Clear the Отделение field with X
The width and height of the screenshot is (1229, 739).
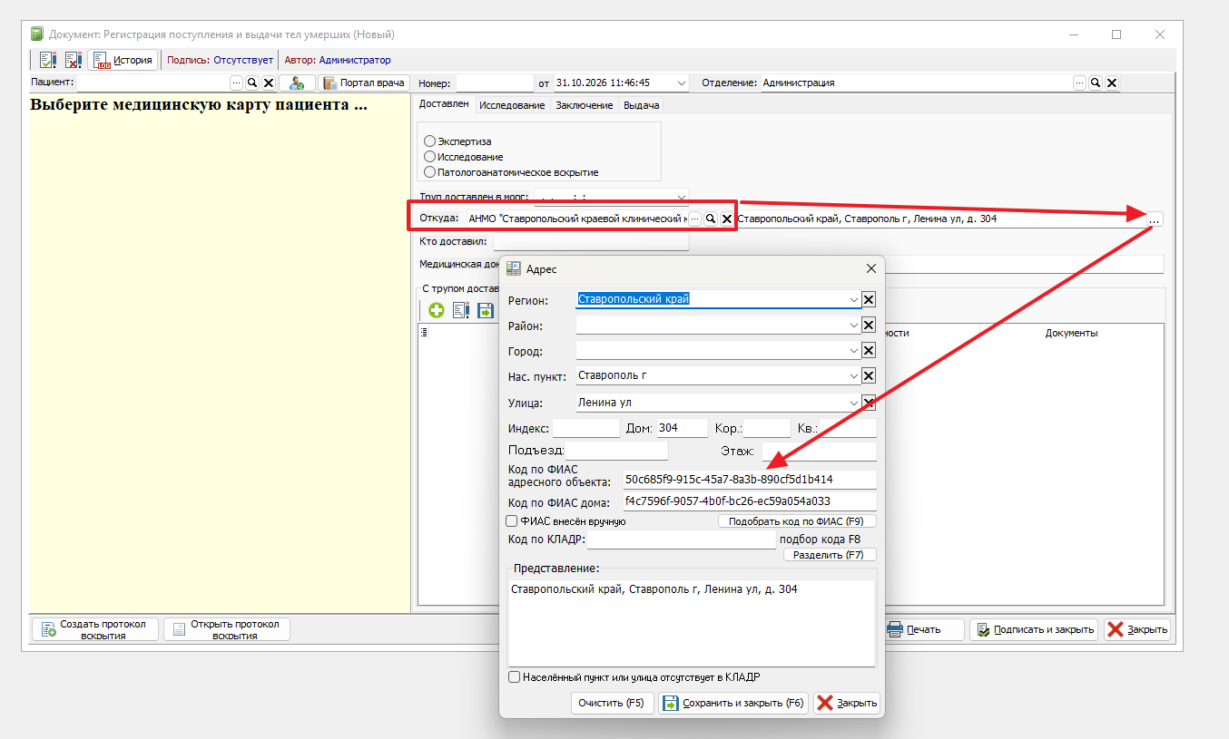(x=1112, y=83)
